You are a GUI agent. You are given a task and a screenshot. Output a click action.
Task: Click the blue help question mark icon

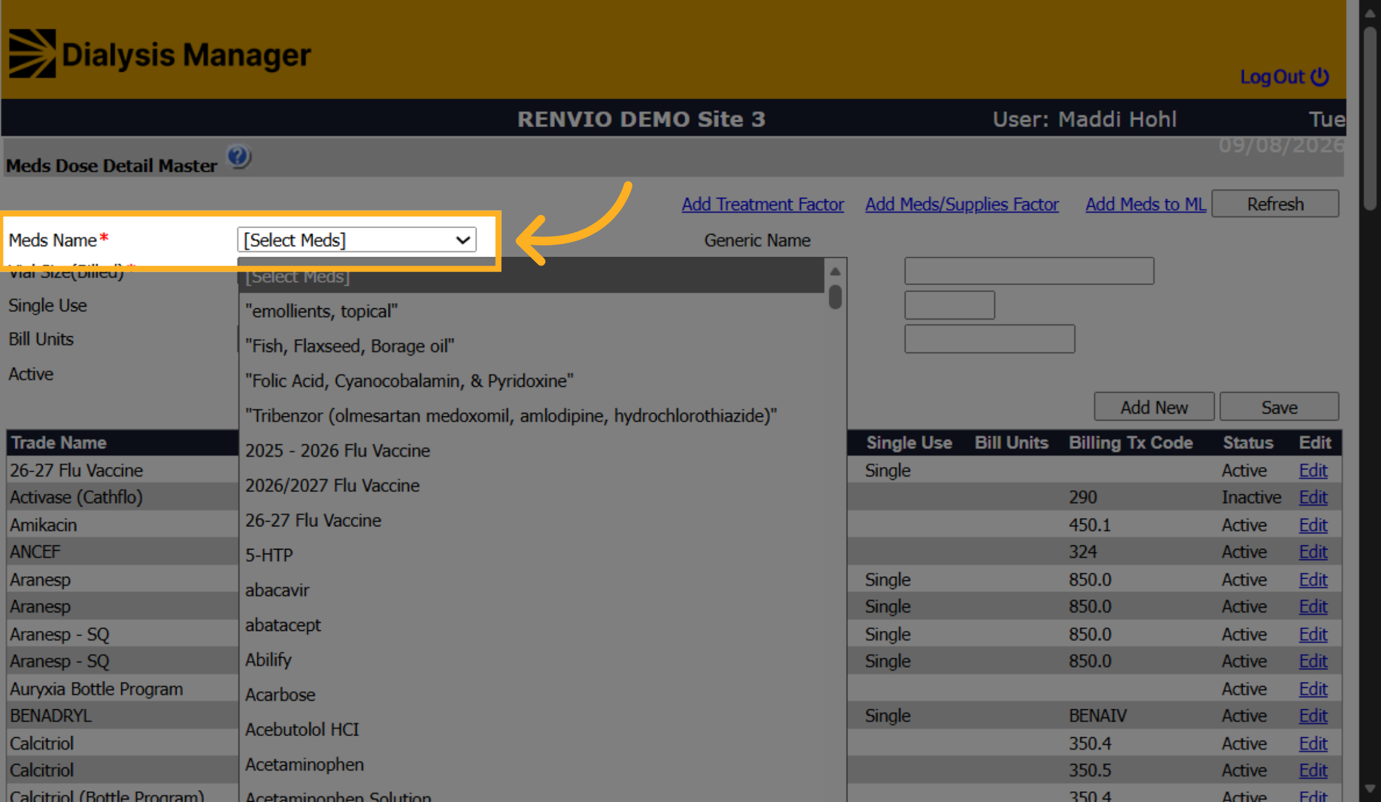(x=239, y=157)
